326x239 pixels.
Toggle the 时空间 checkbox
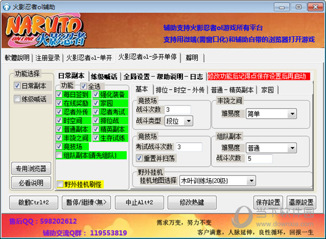pyautogui.click(x=59, y=121)
